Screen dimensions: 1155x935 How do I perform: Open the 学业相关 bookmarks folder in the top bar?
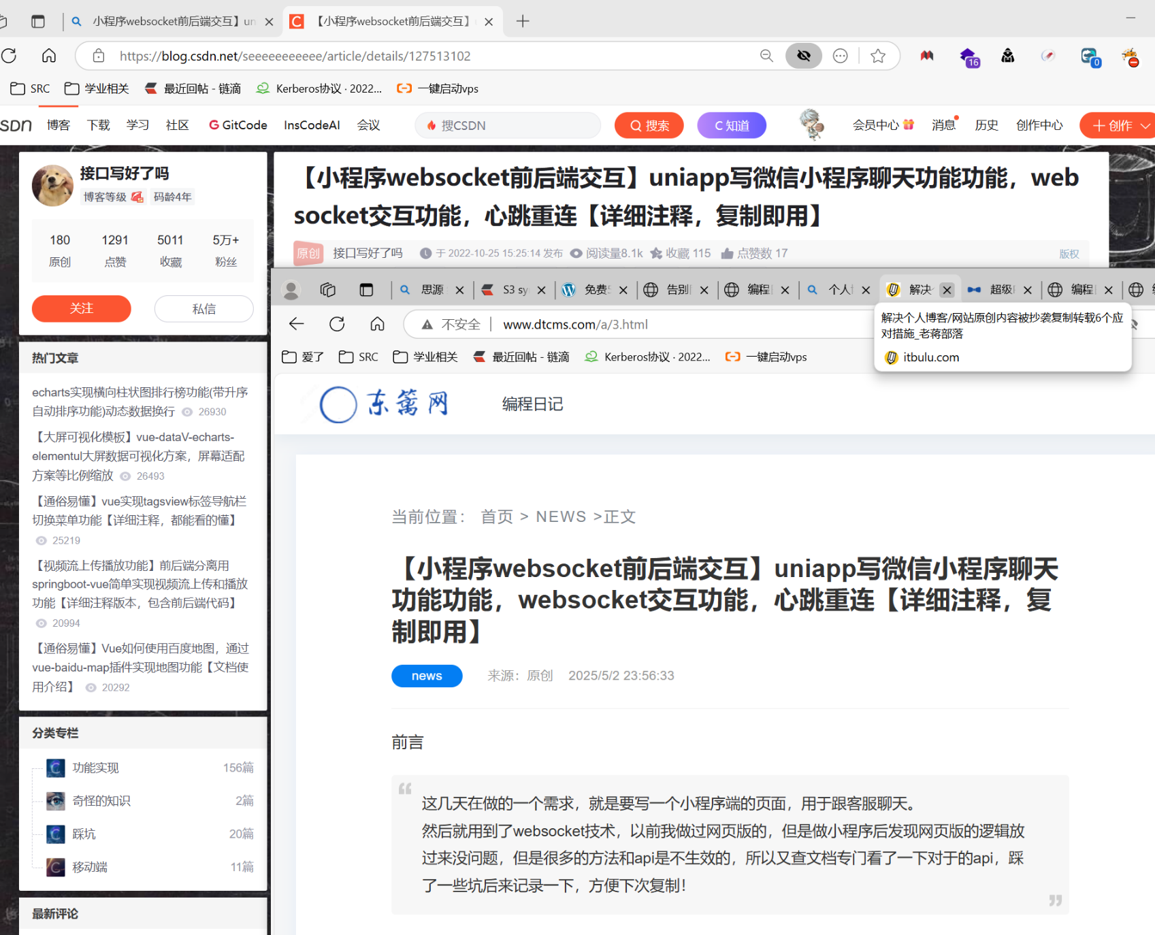click(x=97, y=88)
